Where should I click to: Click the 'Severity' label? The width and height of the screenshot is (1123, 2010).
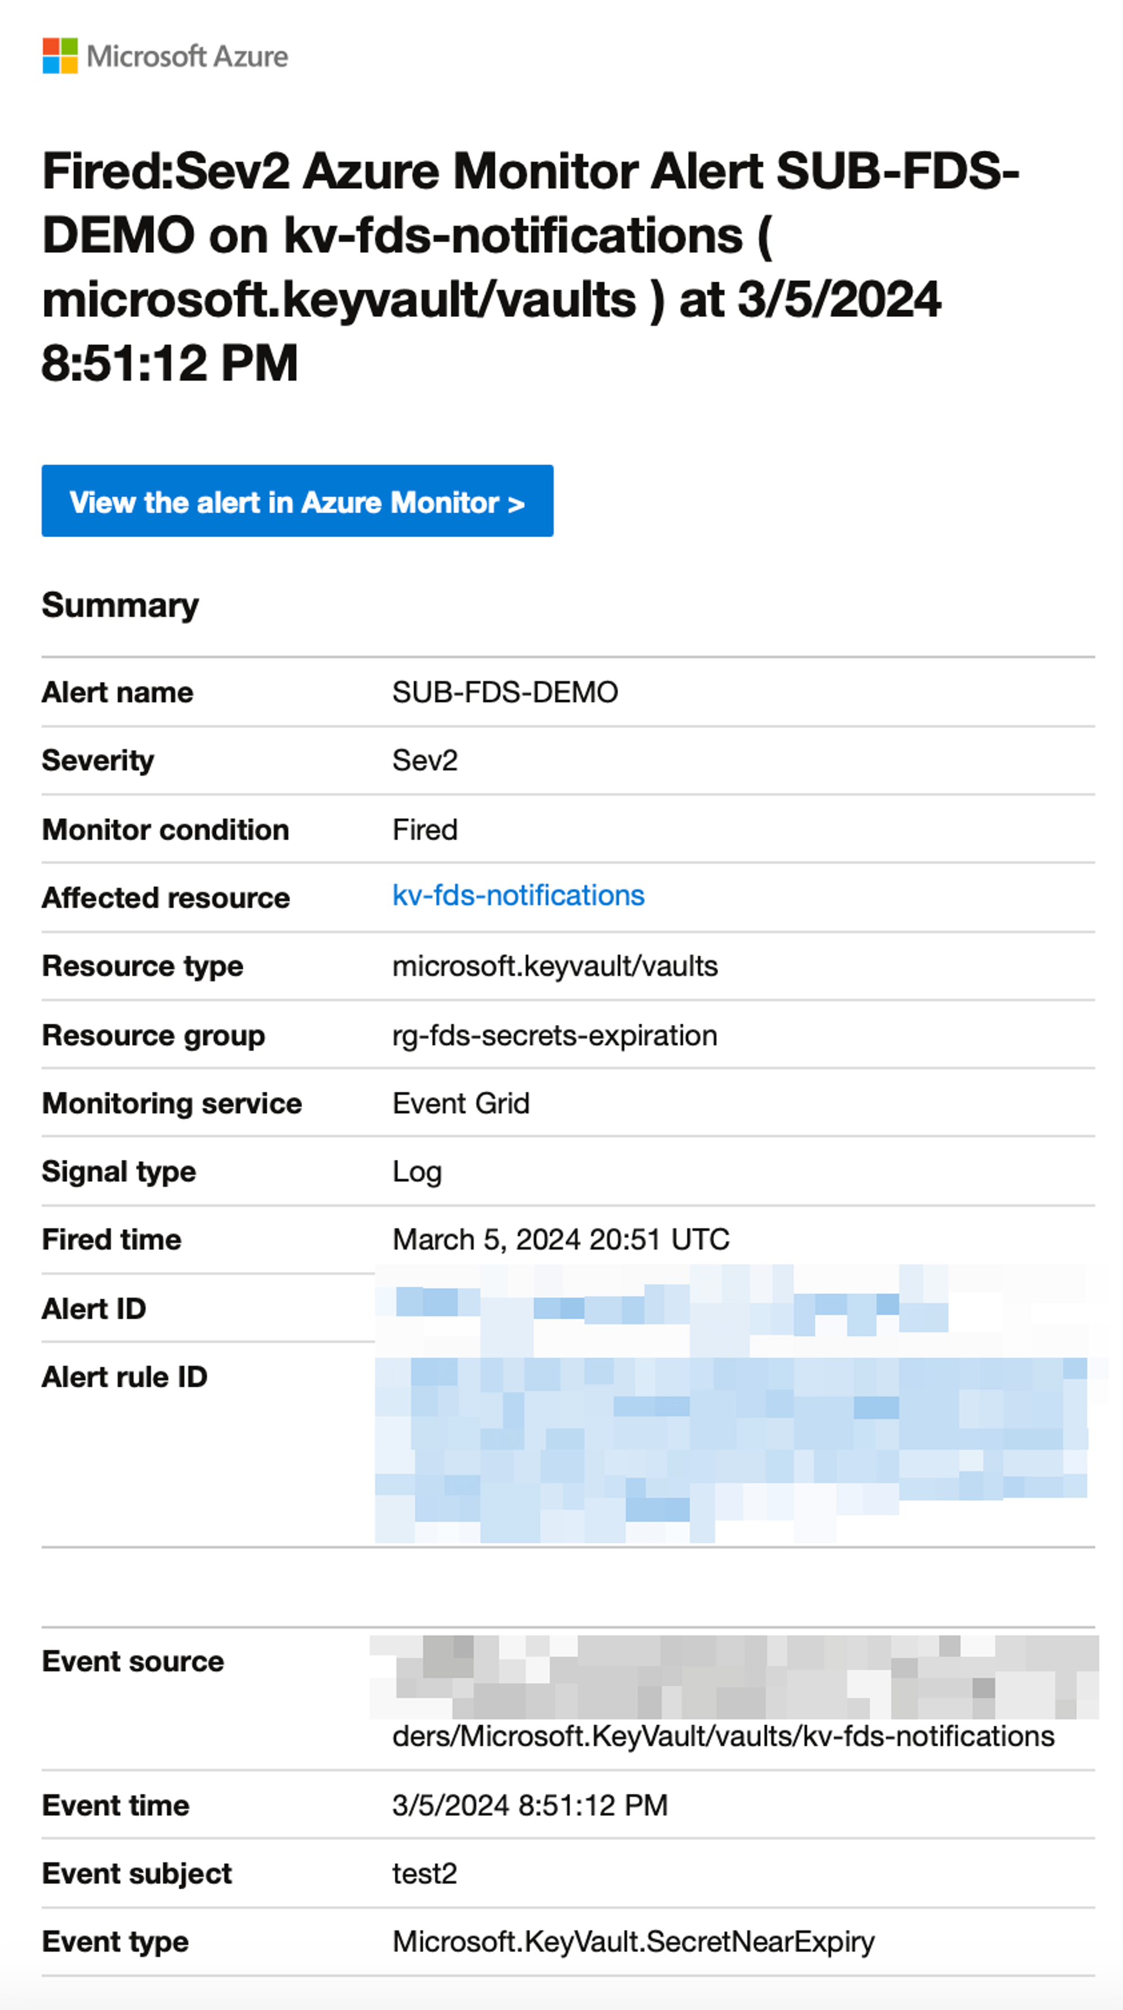tap(98, 761)
